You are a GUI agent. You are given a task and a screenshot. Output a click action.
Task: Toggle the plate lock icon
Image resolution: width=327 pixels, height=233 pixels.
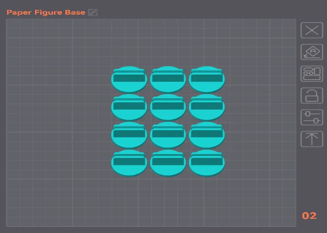312,95
